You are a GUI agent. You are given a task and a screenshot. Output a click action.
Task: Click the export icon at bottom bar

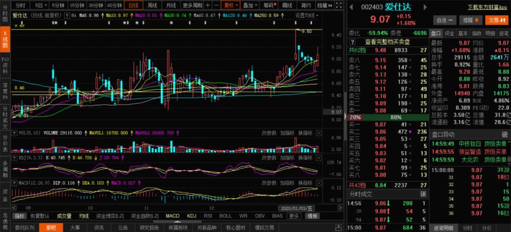tap(339, 227)
